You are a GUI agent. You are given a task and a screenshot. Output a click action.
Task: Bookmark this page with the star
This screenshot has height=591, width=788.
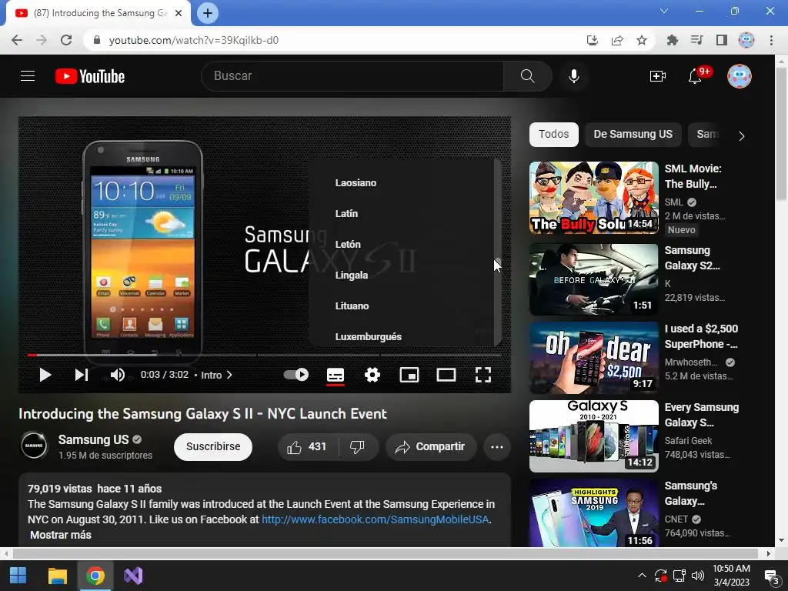(642, 40)
